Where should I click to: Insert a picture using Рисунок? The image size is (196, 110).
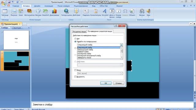coord(14,13)
